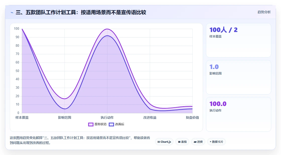Click the 50 y-axis value
The width and height of the screenshot is (281, 155).
pyautogui.click(x=17, y=71)
